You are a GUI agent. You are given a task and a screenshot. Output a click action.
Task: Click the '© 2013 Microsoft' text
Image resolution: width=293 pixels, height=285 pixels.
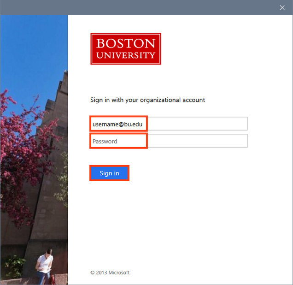click(x=110, y=273)
